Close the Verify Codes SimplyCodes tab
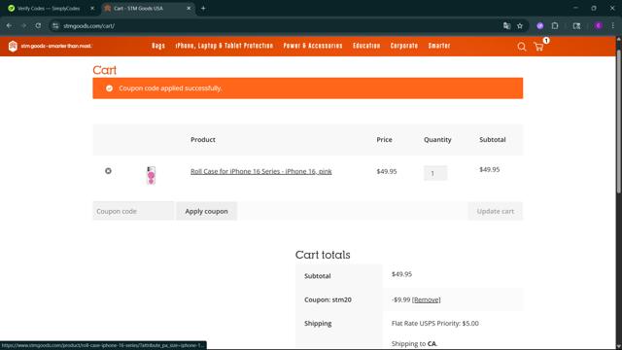 pos(92,9)
